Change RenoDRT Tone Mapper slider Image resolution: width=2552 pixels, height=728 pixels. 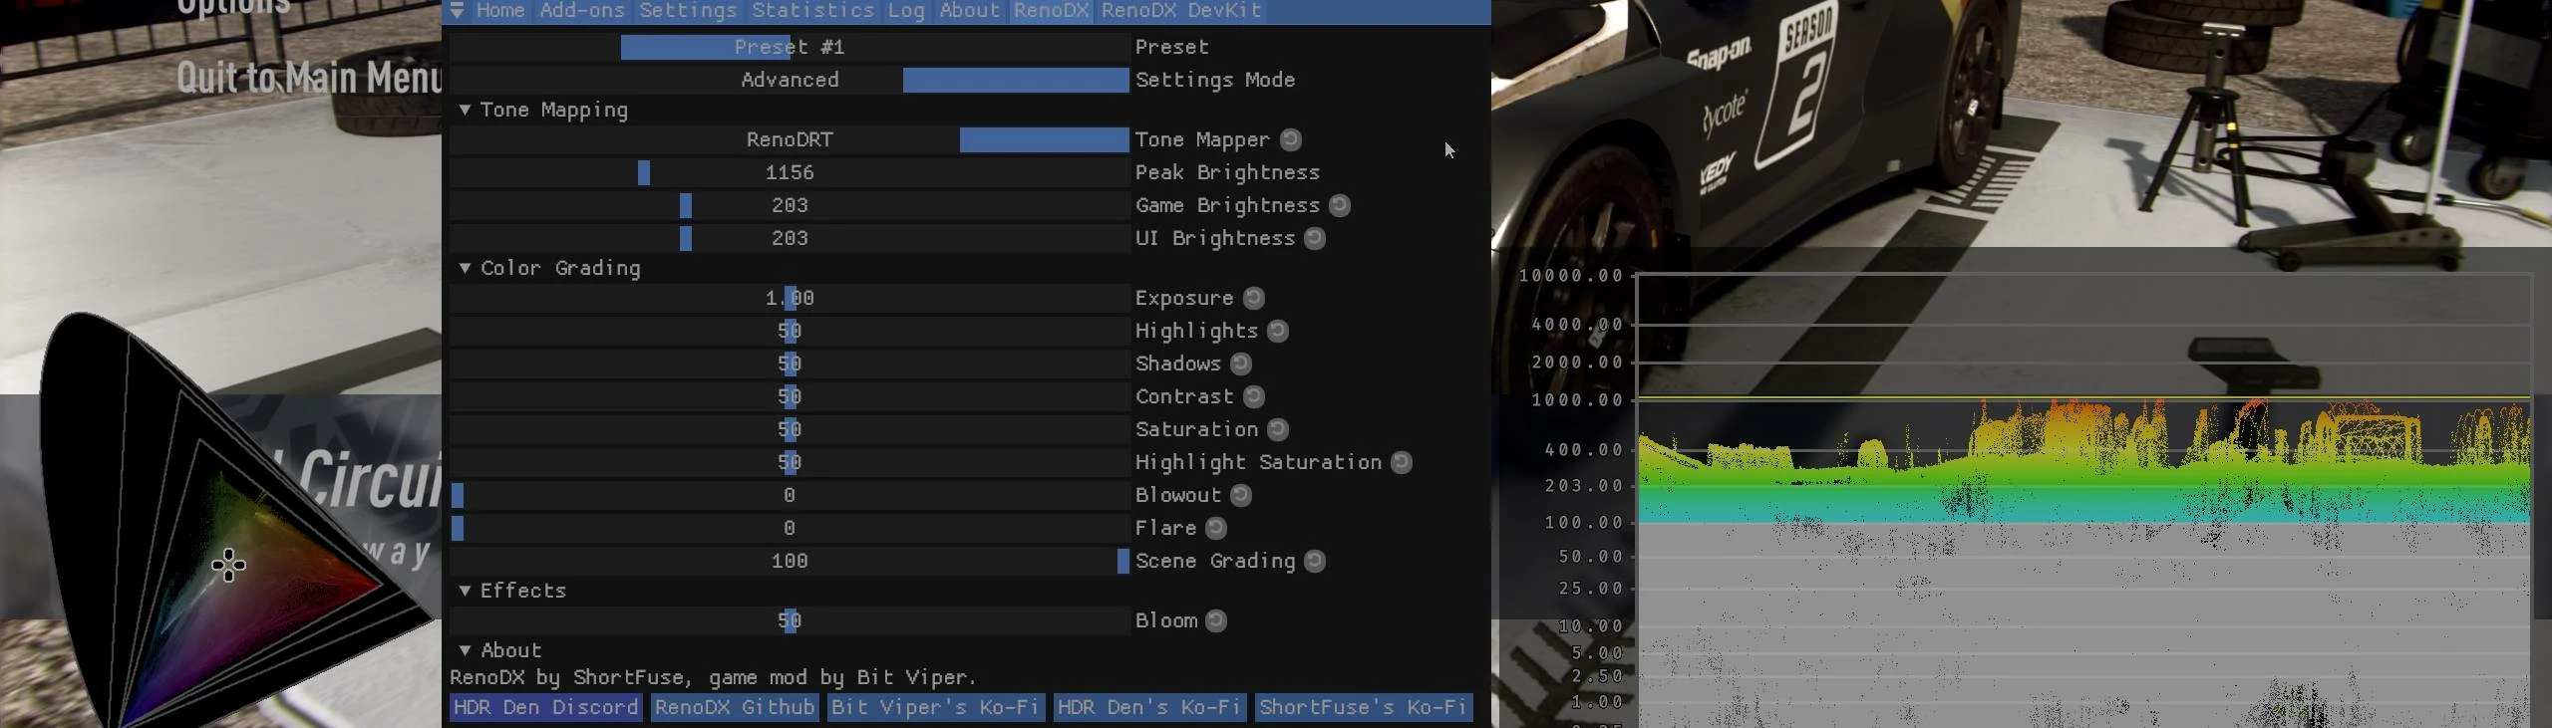[x=790, y=139]
